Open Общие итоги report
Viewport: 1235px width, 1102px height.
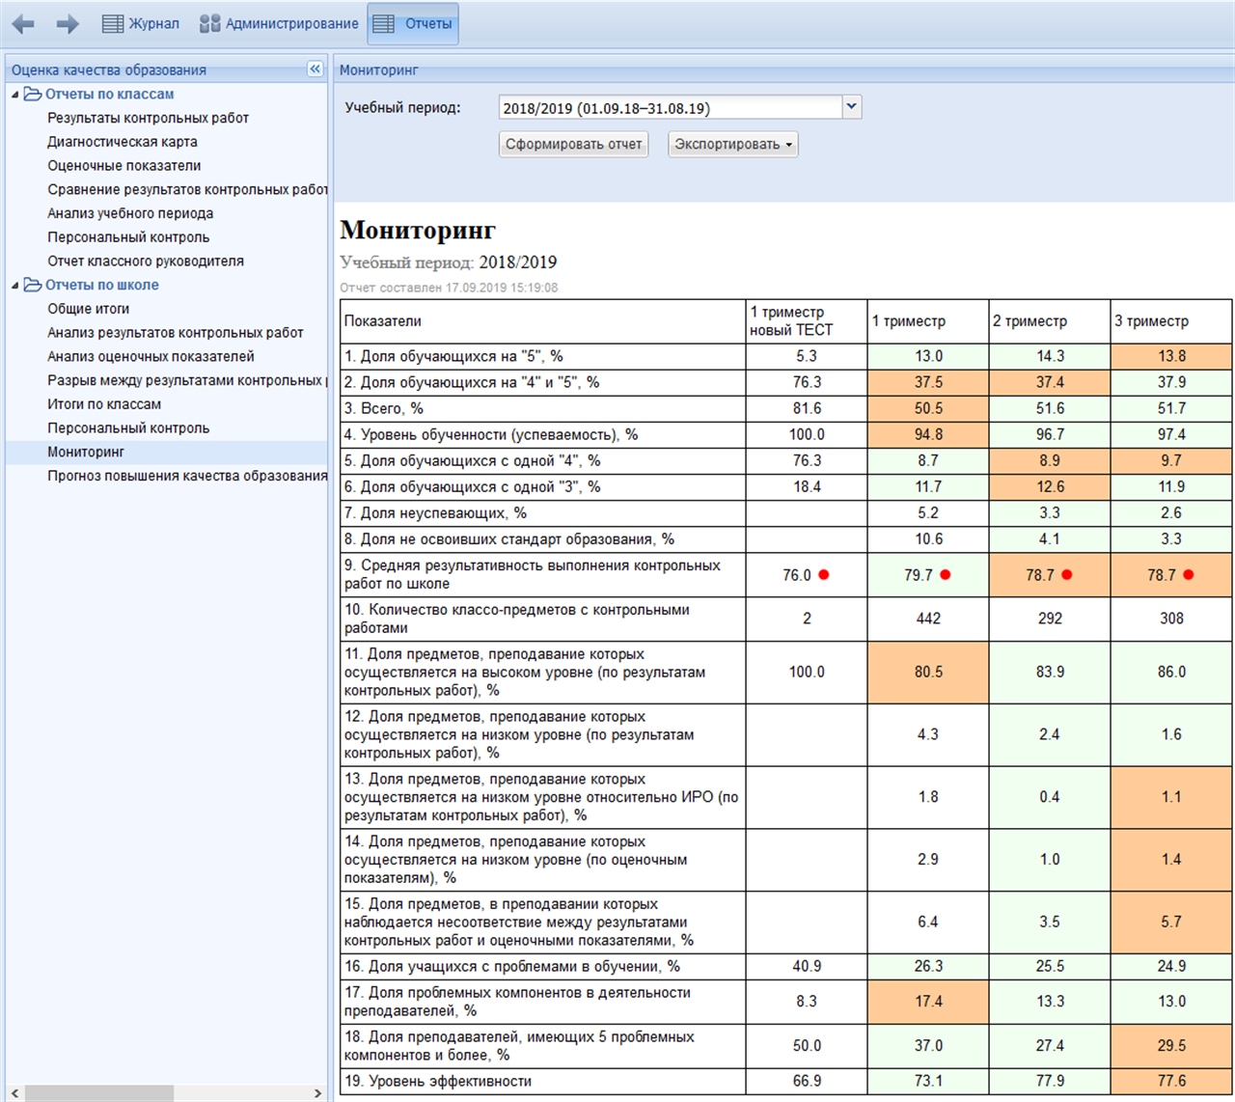88,309
